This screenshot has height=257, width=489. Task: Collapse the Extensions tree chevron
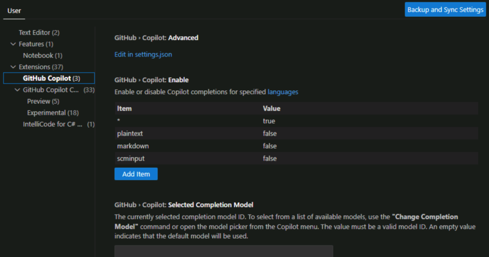tap(13, 67)
